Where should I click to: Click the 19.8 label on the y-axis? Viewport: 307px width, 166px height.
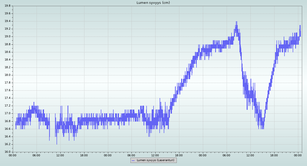coord(8,6)
